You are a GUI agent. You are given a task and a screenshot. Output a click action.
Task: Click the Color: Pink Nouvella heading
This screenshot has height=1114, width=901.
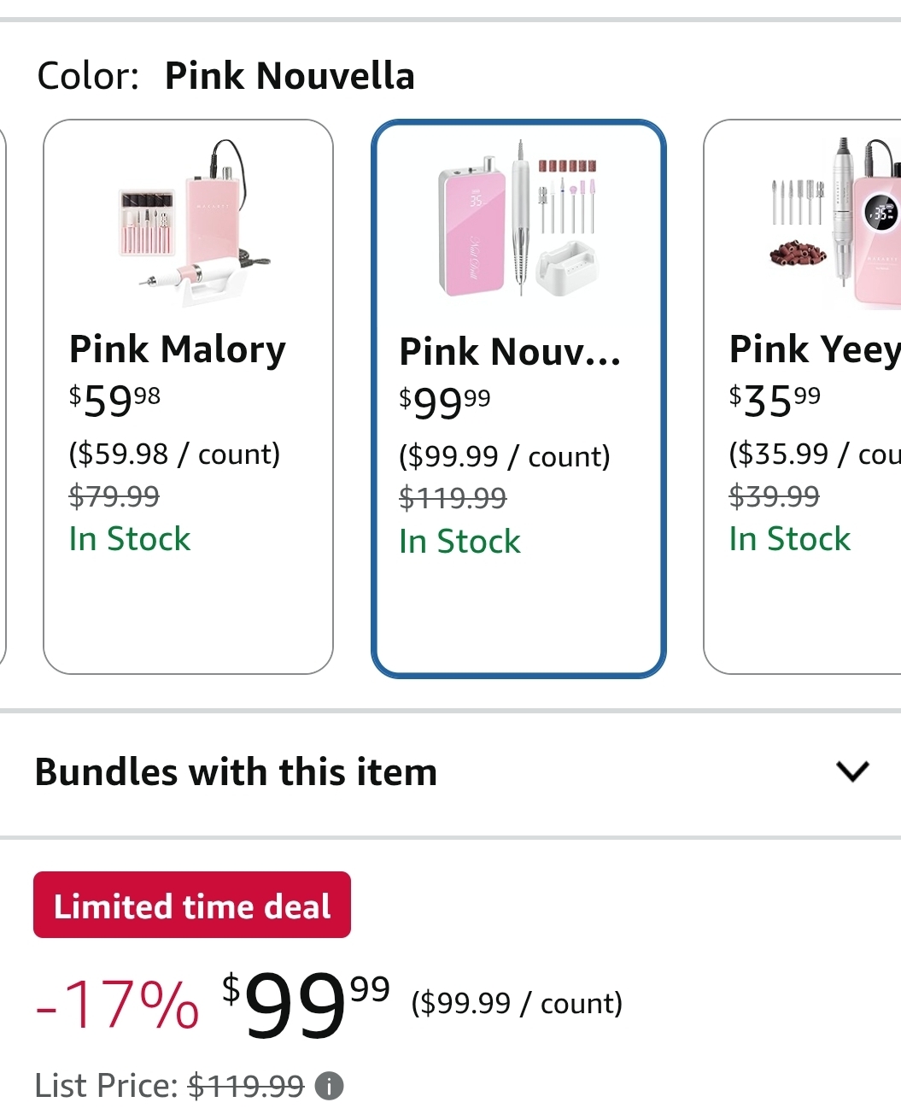[x=225, y=76]
